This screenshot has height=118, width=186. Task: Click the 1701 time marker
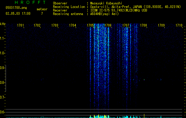20,25
